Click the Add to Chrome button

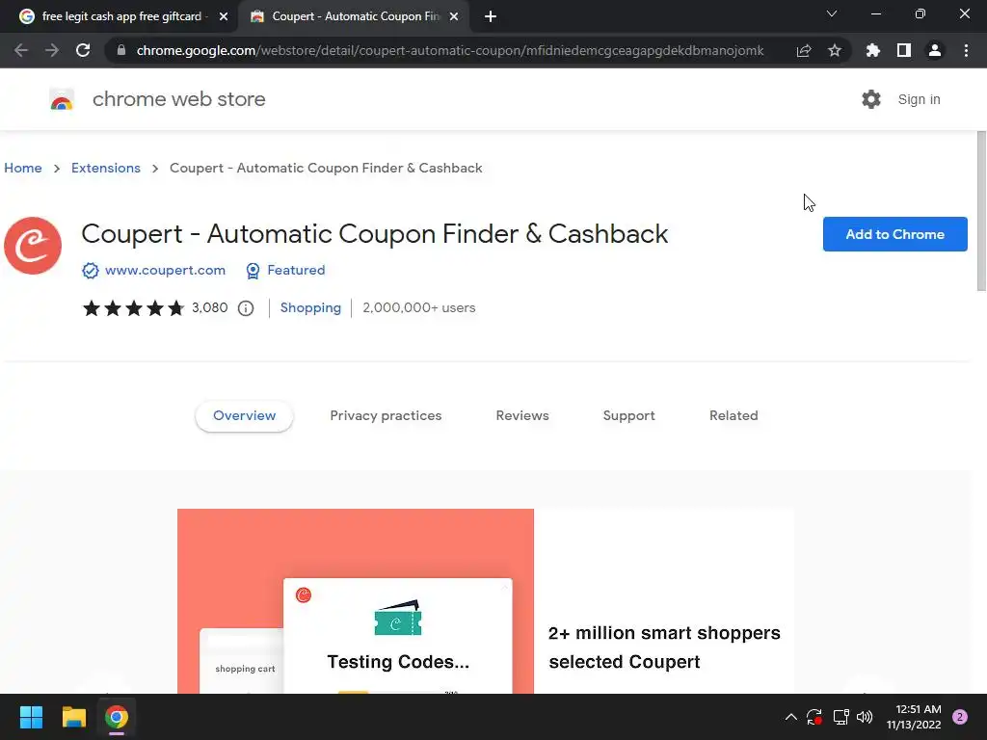pos(894,234)
